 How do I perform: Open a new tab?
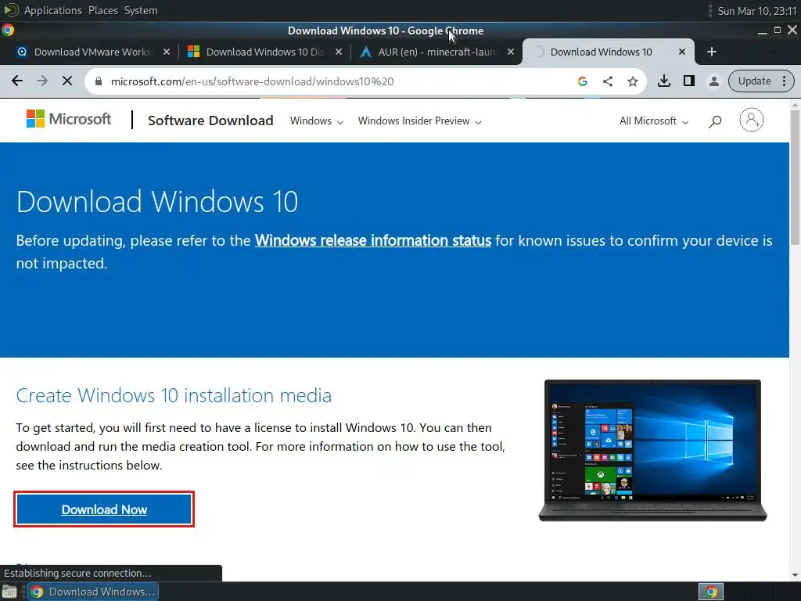point(712,52)
